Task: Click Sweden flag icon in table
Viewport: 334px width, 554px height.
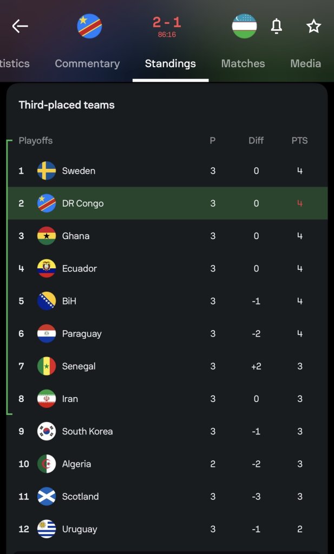Action: click(47, 170)
